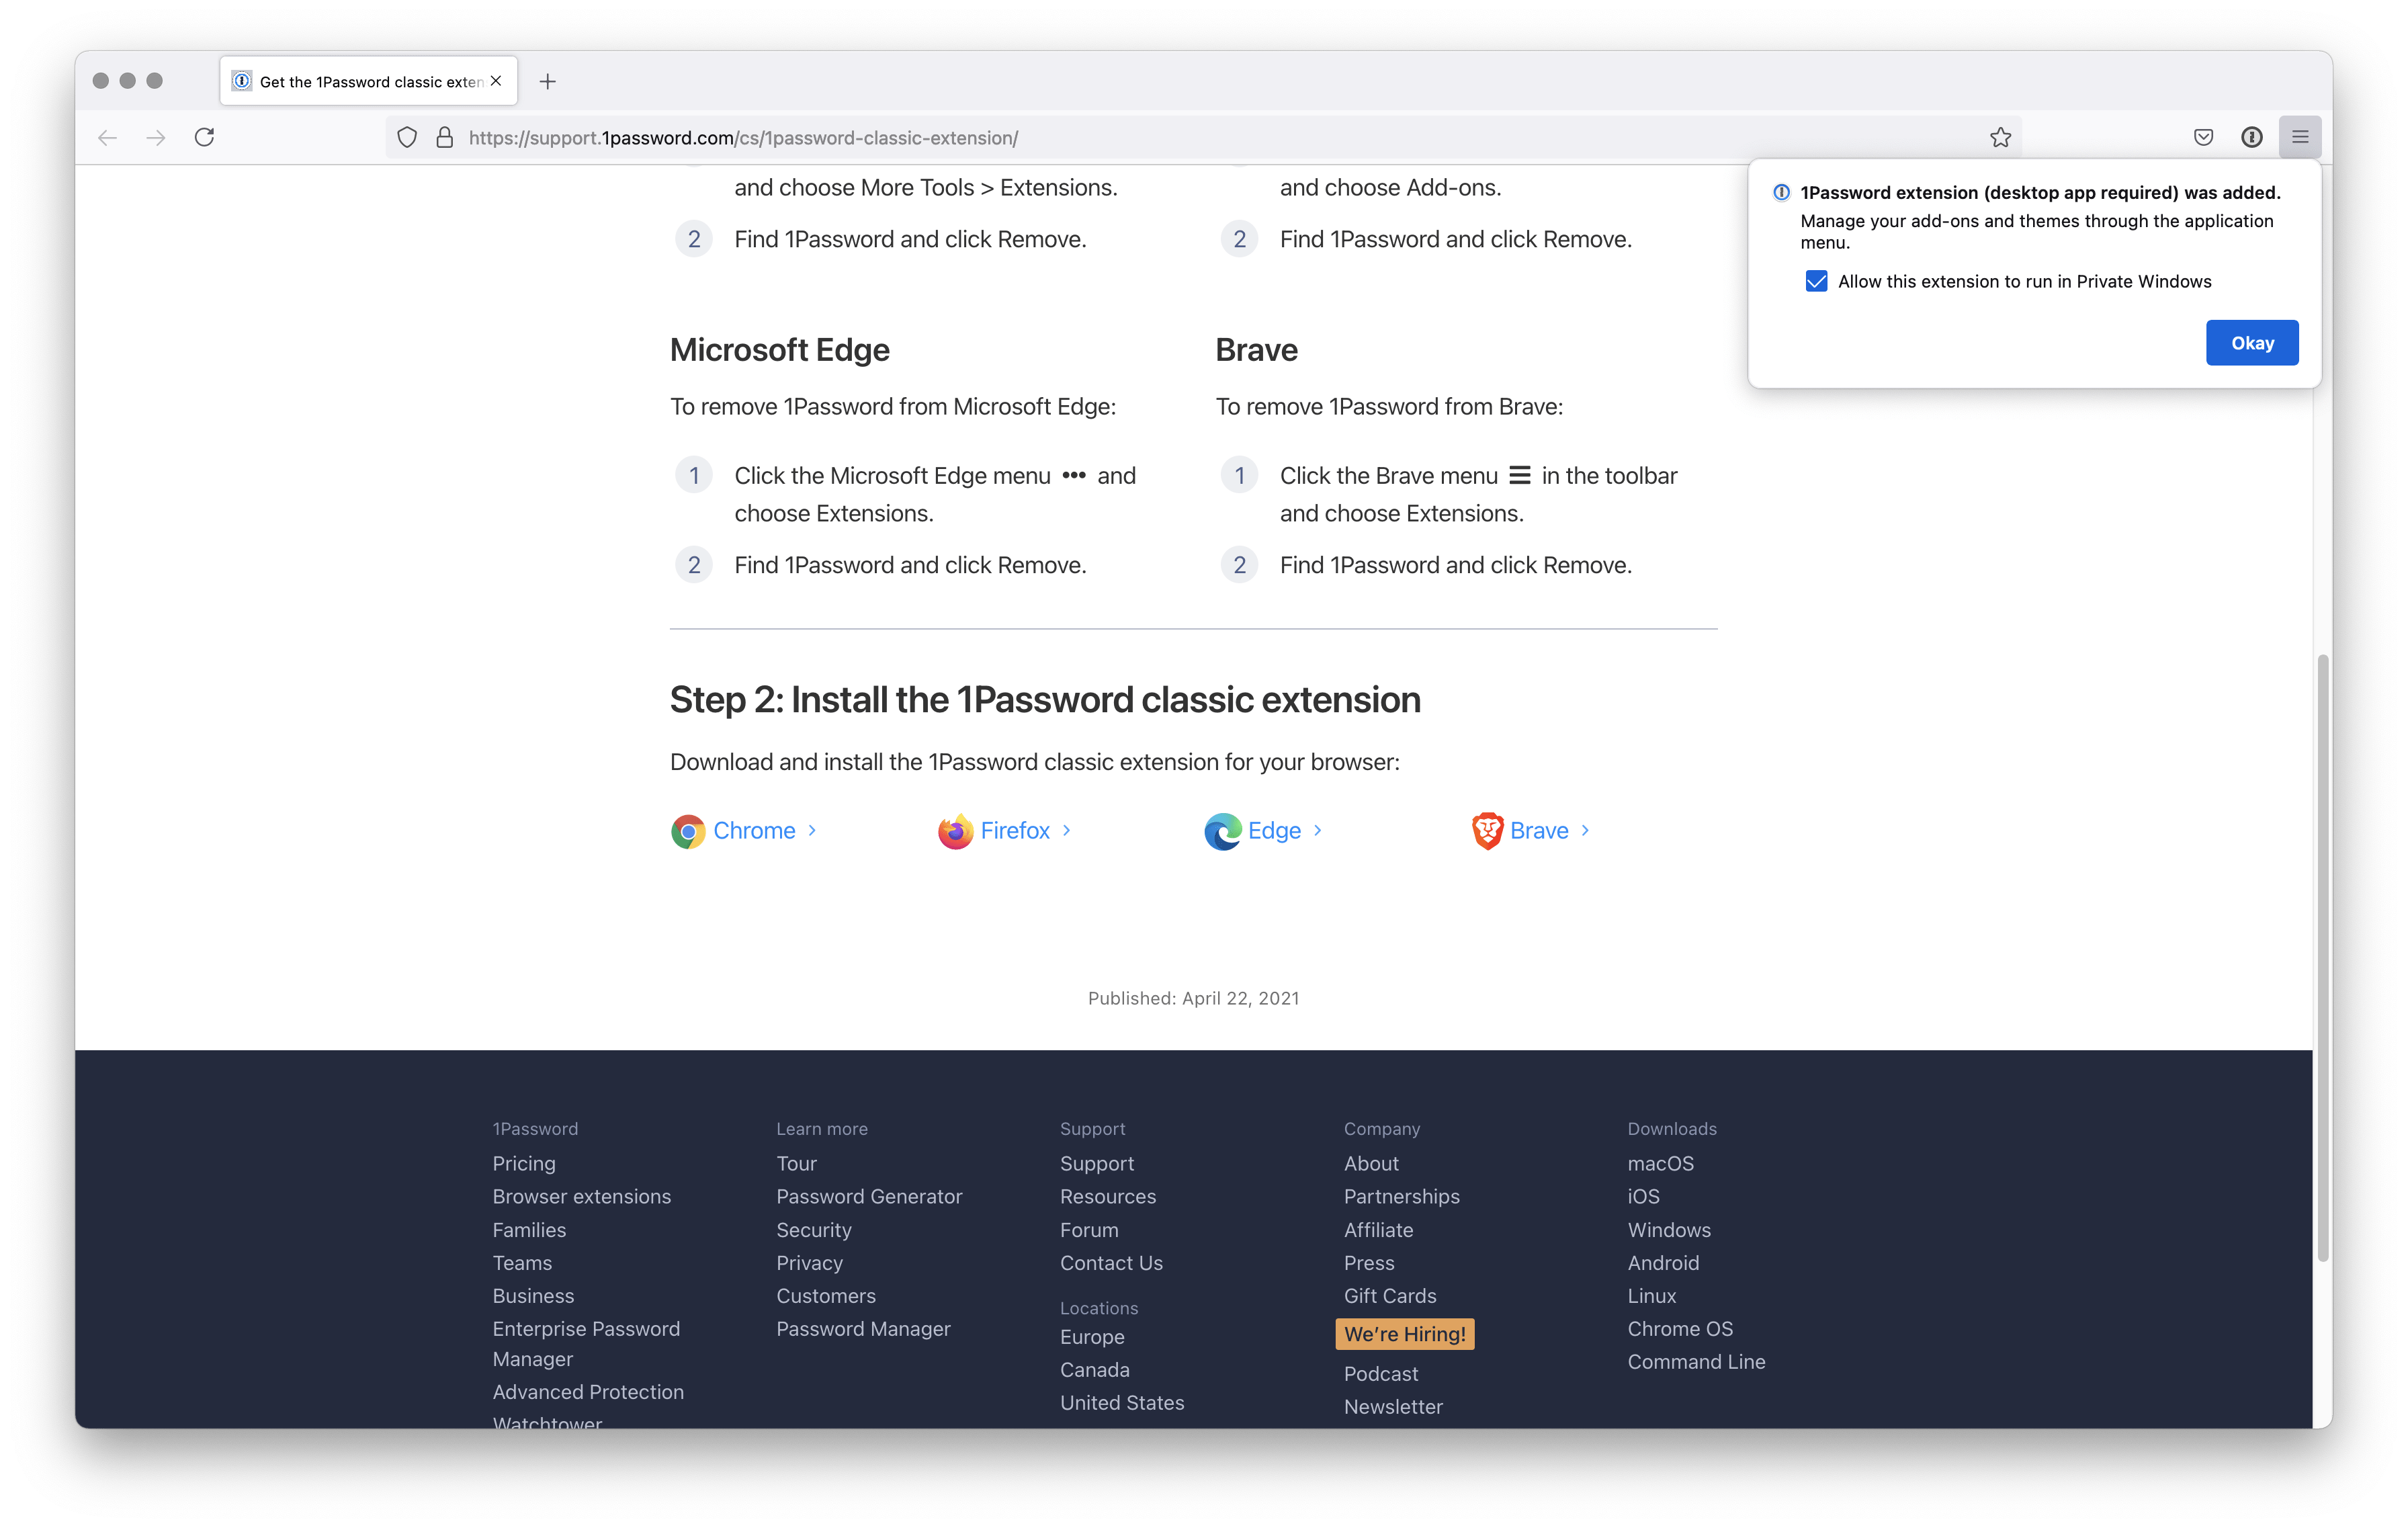
Task: Open Forum footer link
Action: tap(1089, 1230)
